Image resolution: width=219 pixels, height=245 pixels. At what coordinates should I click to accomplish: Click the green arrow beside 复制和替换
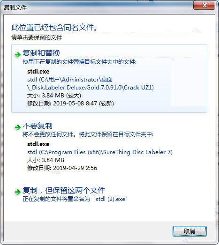(x=18, y=55)
